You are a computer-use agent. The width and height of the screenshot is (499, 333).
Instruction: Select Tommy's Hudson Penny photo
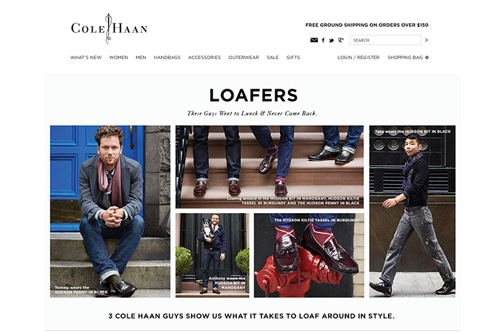(x=110, y=211)
